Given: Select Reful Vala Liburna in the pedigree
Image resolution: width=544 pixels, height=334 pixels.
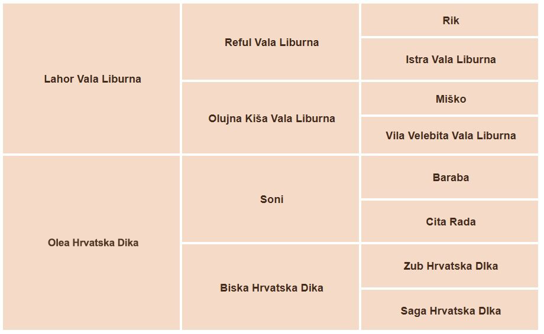Looking at the screenshot, I should click(271, 42).
